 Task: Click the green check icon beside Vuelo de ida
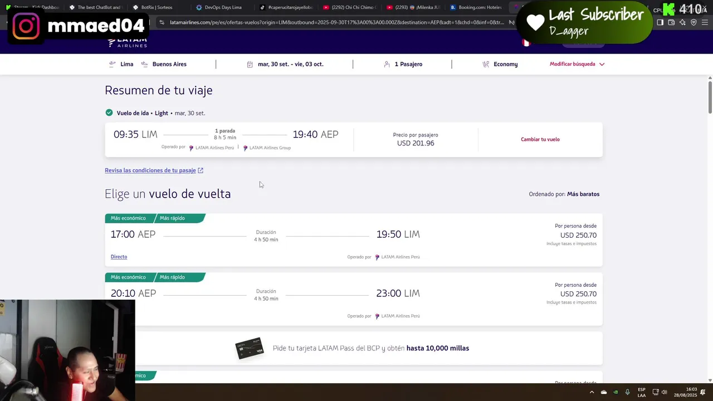pos(109,113)
